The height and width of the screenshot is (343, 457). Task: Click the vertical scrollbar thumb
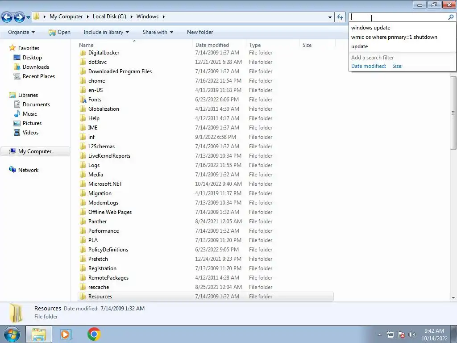pos(453,113)
